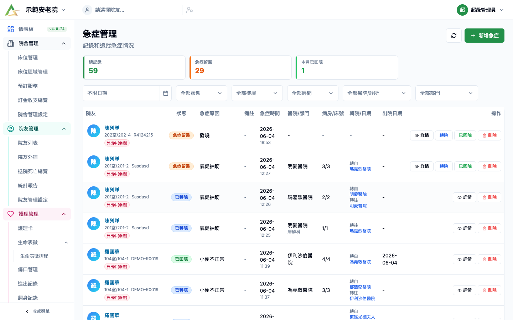Click 瑪嘉烈醫院 link in the 12:27 row
Image resolution: width=513 pixels, height=320 pixels.
(x=360, y=169)
